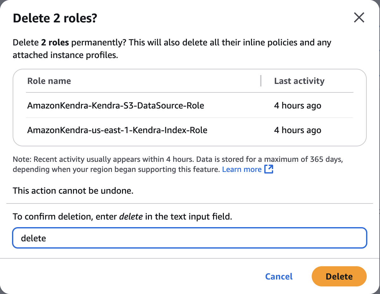
Task: Click the external link icon beside Learn more
Action: 269,169
